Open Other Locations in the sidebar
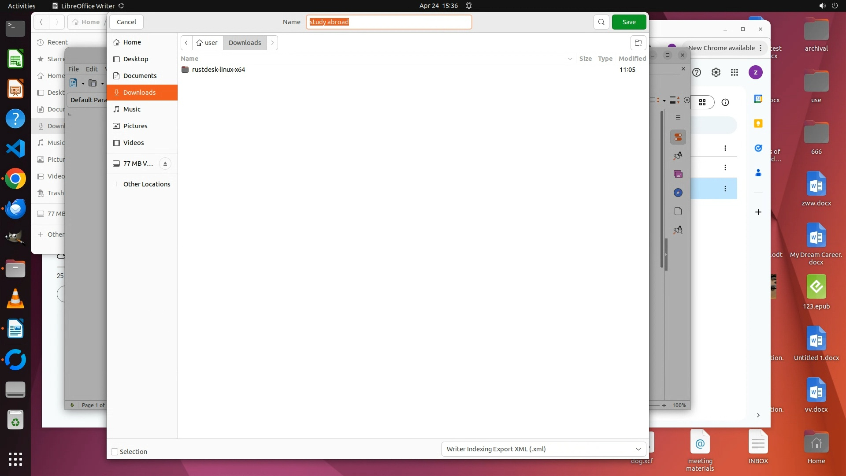 (x=146, y=184)
